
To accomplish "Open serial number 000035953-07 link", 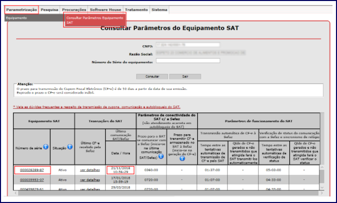I will [32, 180].
